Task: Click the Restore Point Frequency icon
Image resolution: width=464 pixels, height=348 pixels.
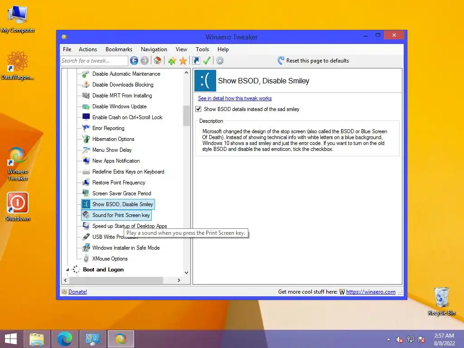Action: [x=86, y=183]
